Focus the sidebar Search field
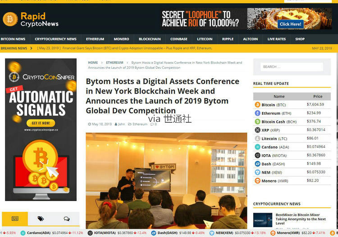The width and height of the screenshot is (338, 237). pyautogui.click(x=292, y=67)
